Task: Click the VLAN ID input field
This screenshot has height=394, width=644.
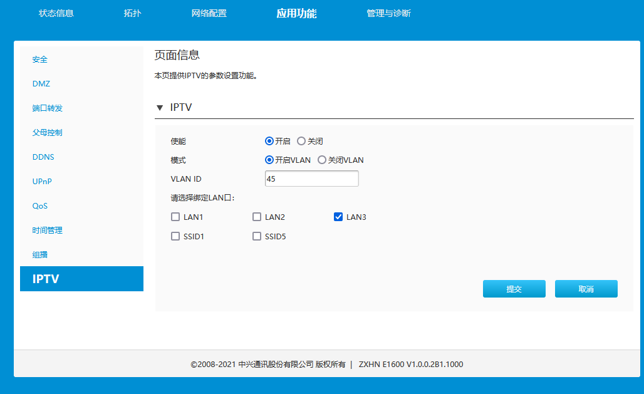Action: [311, 179]
